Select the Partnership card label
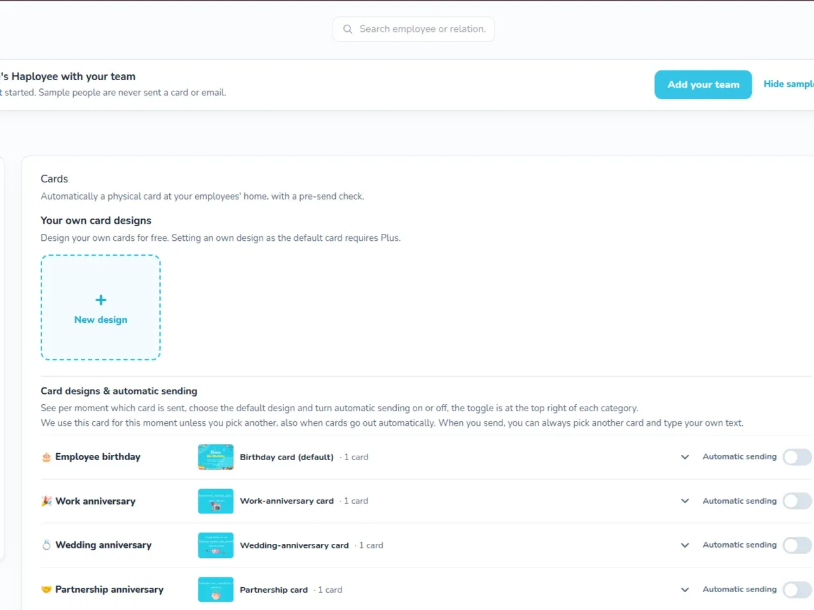814x610 pixels. 273,590
